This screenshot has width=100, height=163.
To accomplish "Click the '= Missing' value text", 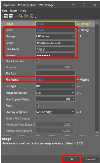I will [83, 80].
